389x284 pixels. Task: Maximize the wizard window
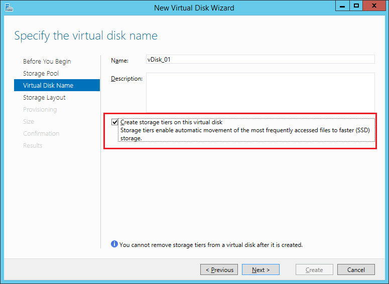pos(356,6)
